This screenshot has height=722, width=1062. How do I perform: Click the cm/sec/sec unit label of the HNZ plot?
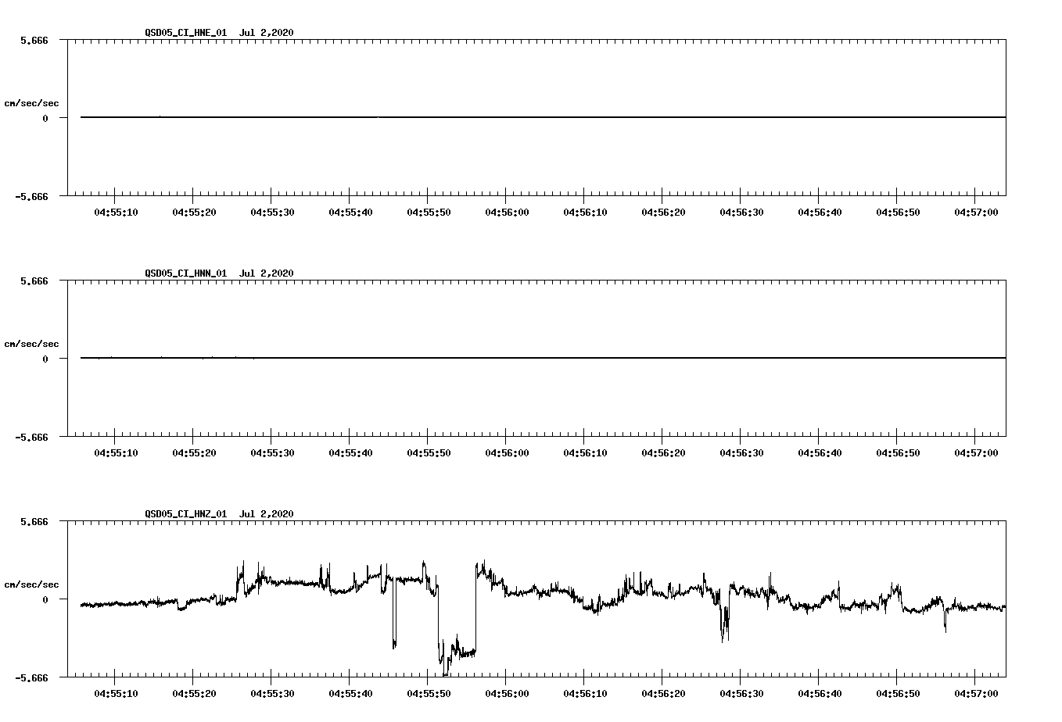[x=32, y=584]
